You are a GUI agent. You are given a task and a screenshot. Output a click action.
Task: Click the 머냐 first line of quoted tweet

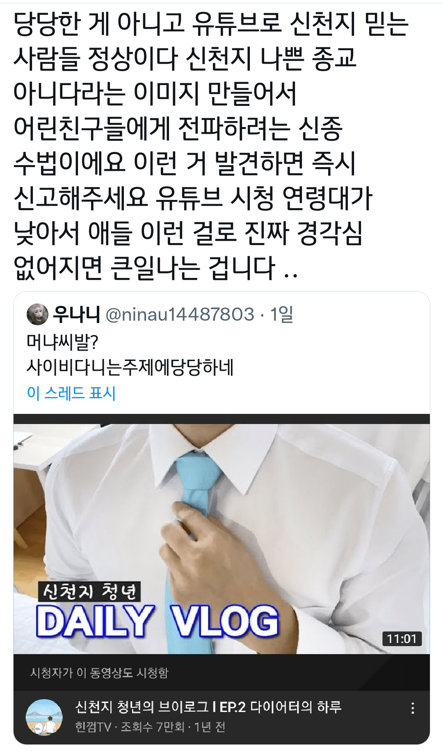point(62,342)
